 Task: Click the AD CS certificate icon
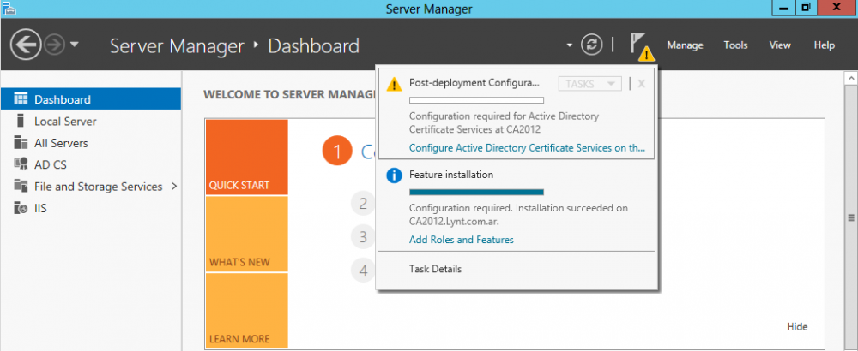21,164
